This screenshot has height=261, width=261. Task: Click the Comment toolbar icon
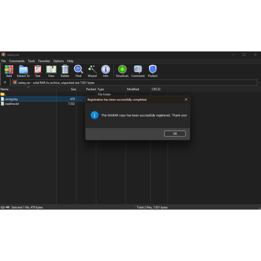click(138, 69)
